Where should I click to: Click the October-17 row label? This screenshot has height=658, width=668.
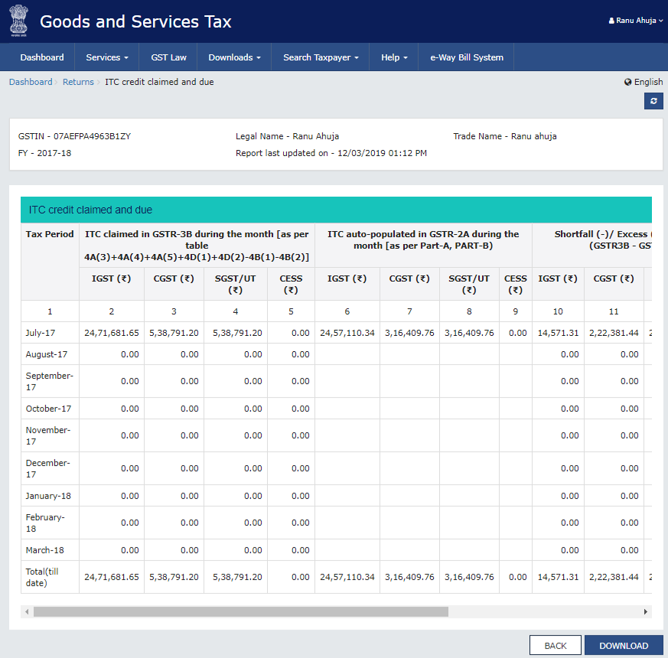[x=48, y=409]
